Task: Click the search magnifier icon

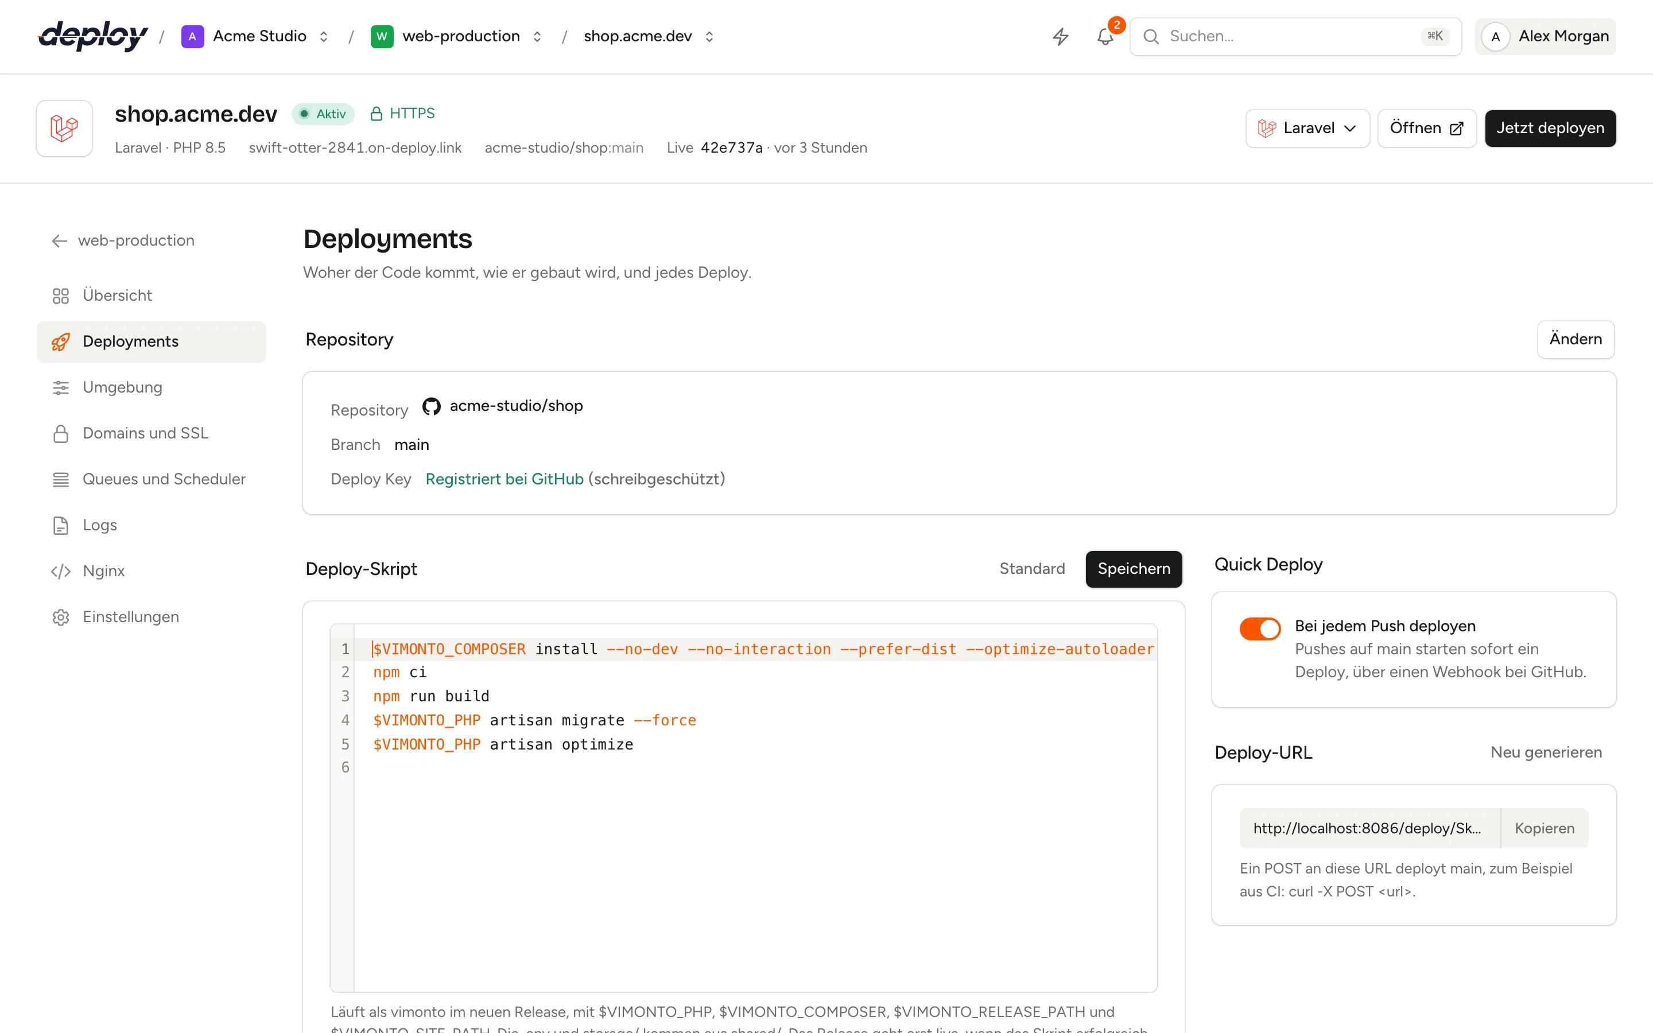Action: [x=1151, y=36]
